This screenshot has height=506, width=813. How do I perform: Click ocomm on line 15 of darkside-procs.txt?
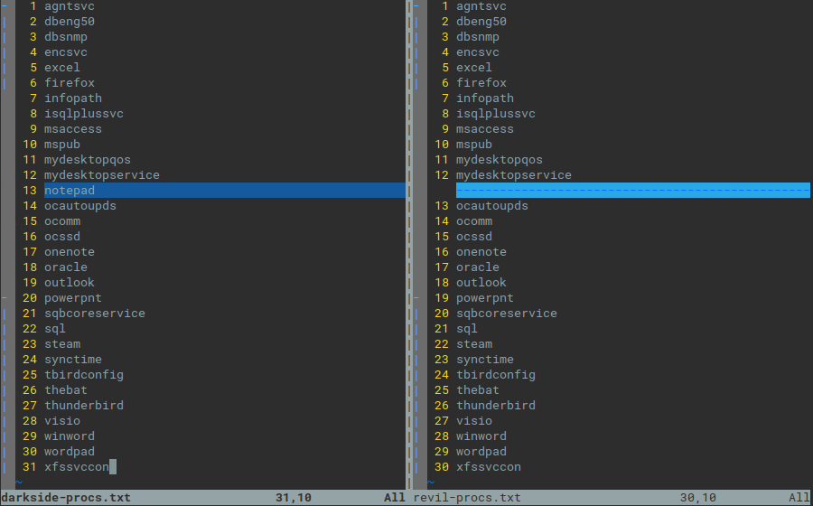[62, 220]
